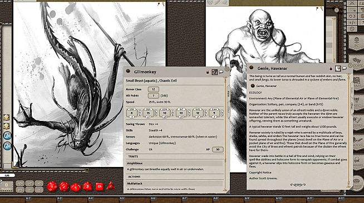Grab the red d8 die

click(87, 186)
